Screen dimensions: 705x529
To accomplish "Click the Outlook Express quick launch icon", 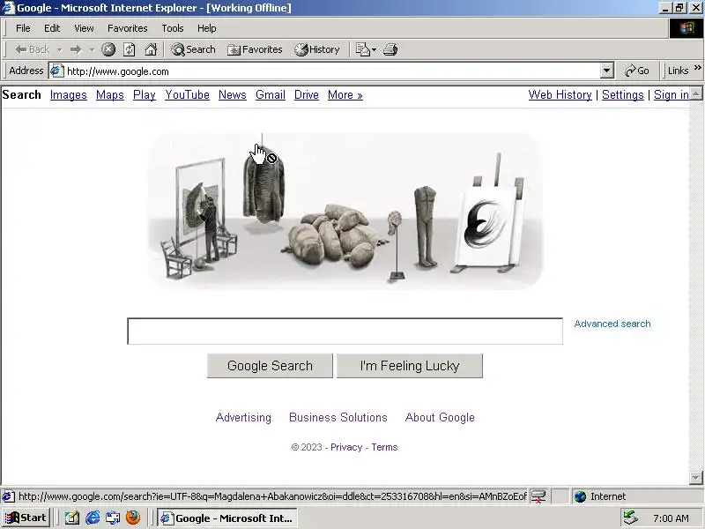I will coord(113,518).
